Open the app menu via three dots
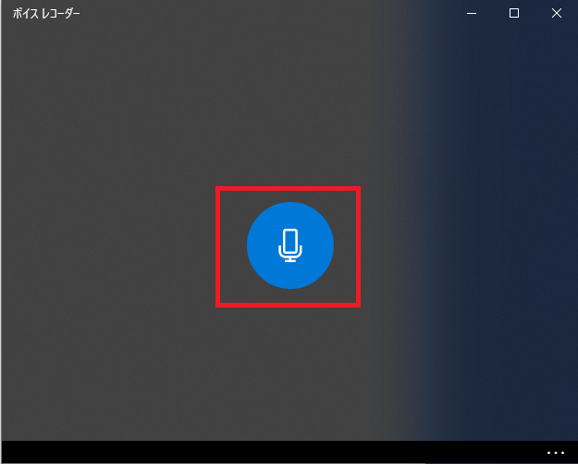This screenshot has width=578, height=464. [556, 453]
